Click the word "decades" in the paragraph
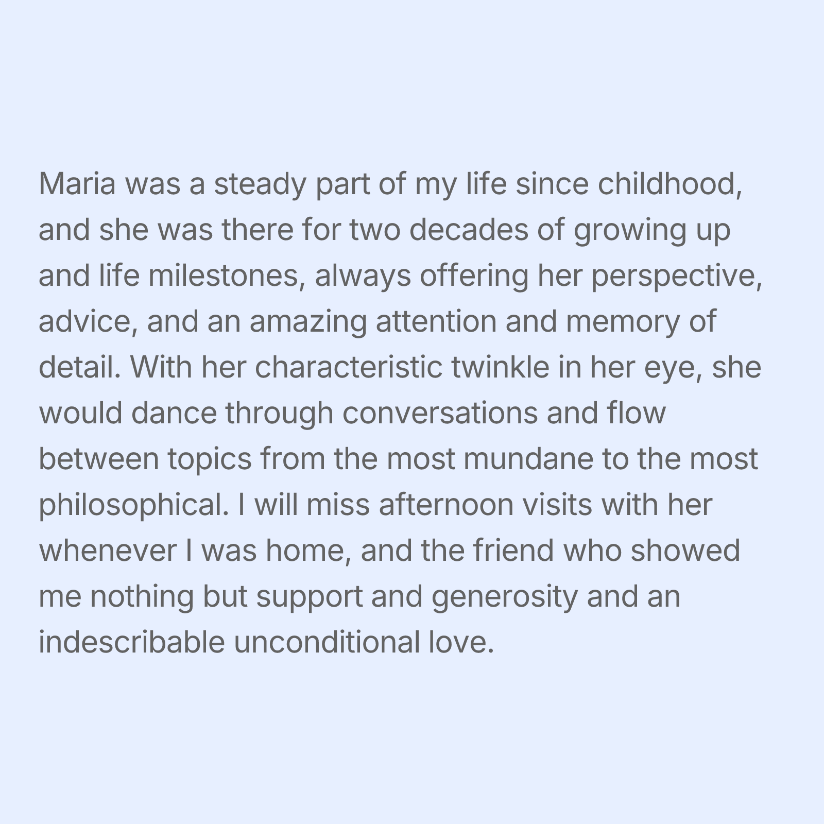The image size is (824, 824). tap(469, 230)
